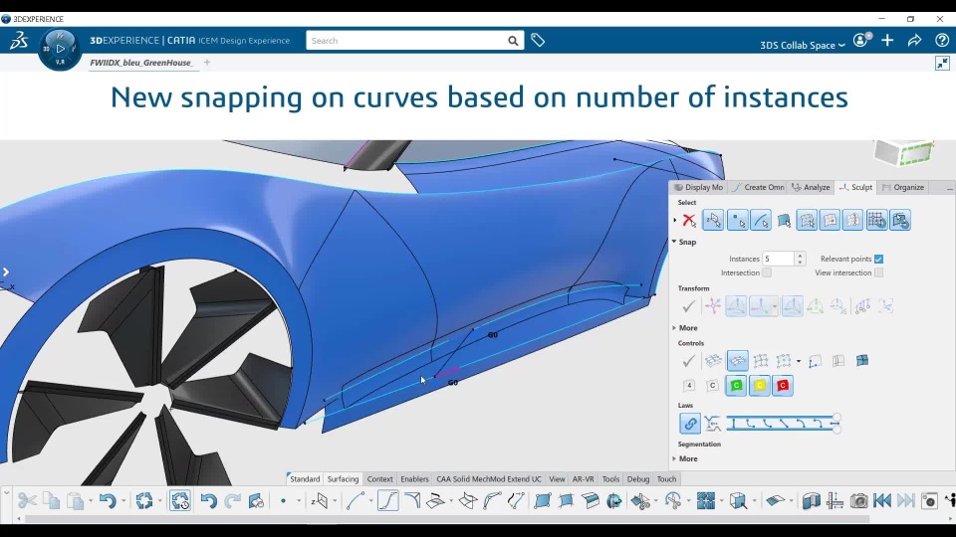956x537 pixels.
Task: Enable the Intersection checkbox
Action: point(766,272)
